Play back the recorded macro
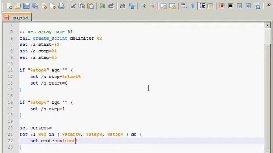This screenshot has height=153, width=273. tap(240, 6)
